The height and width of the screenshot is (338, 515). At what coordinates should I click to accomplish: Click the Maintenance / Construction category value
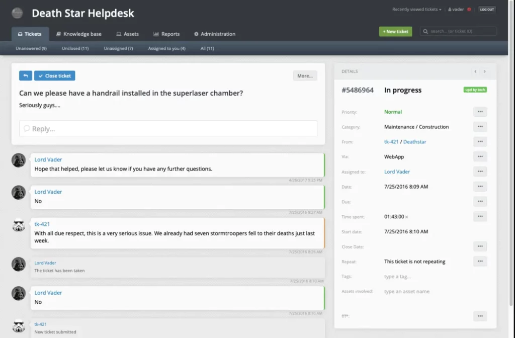point(416,127)
